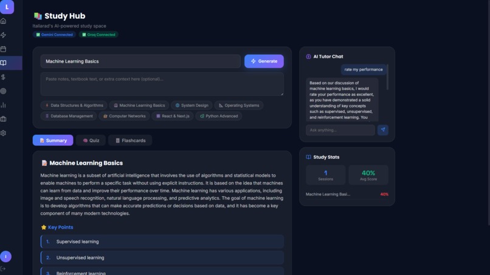Screen dimensions: 490x275
Task: Click the logout icon at sidebar bottom
Action: [x=3, y=269]
